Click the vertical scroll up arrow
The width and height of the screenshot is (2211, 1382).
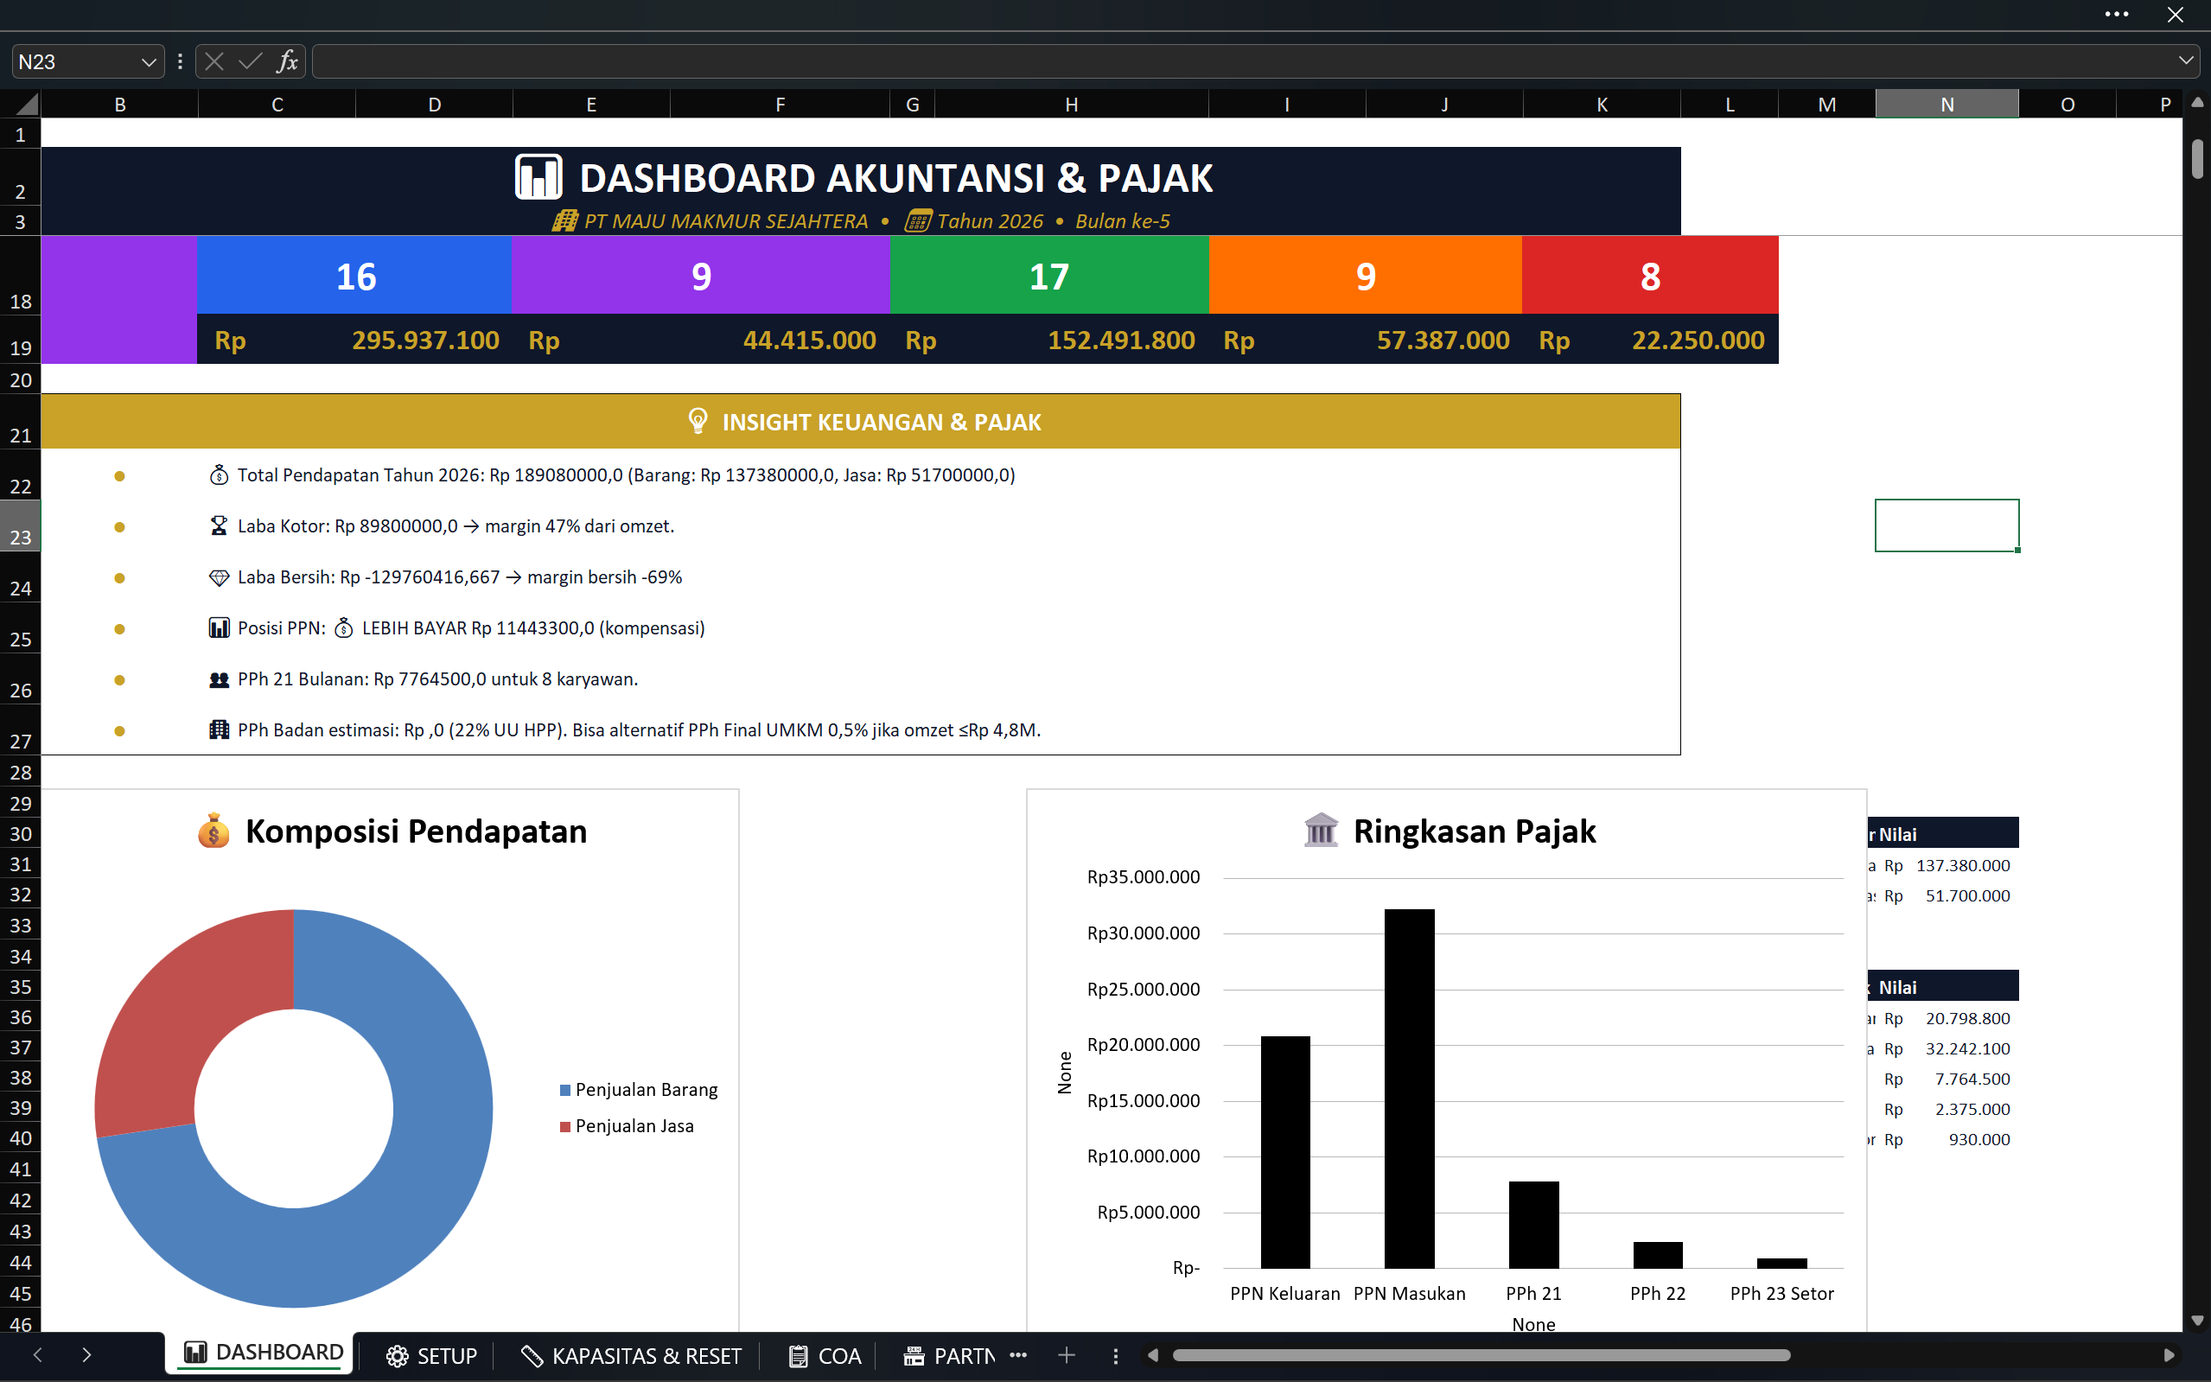coord(2197,104)
